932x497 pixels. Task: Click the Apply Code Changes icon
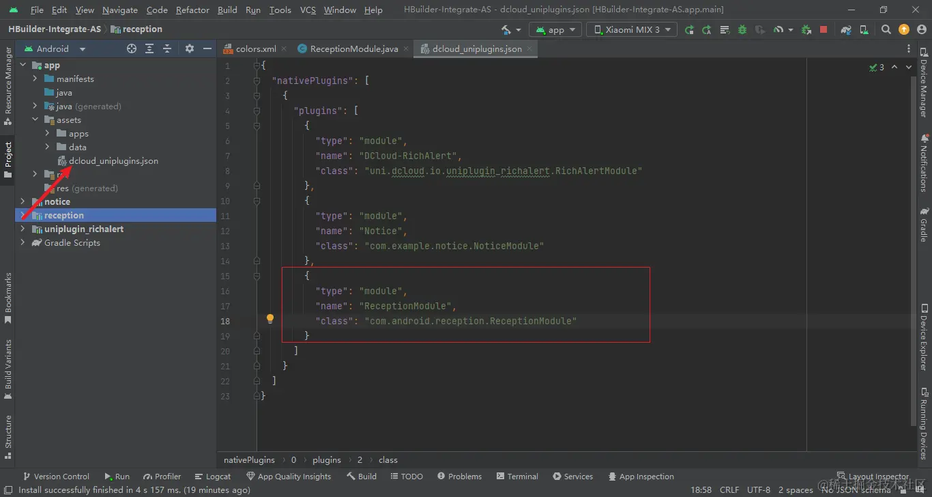point(725,29)
